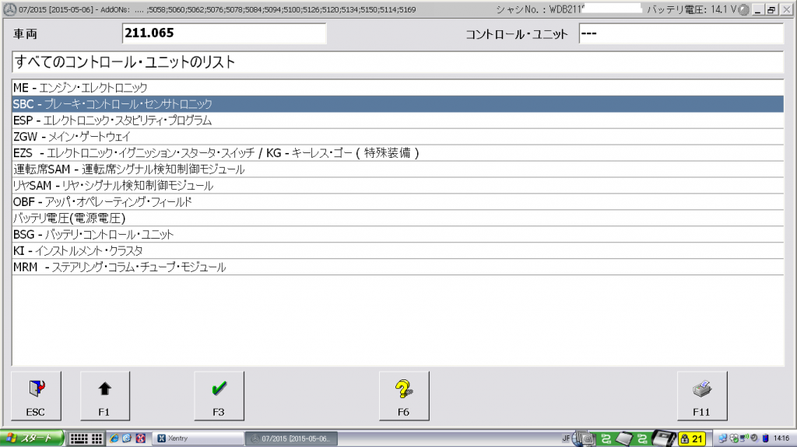This screenshot has height=447, width=797.
Task: Select ESP - エレクトロニック・スタビリティ・プログラム row
Action: (x=398, y=120)
